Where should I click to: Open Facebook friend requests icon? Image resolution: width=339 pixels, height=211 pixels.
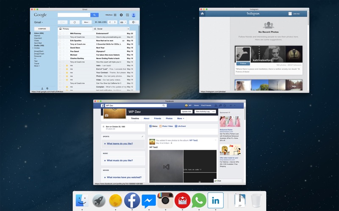click(x=216, y=105)
